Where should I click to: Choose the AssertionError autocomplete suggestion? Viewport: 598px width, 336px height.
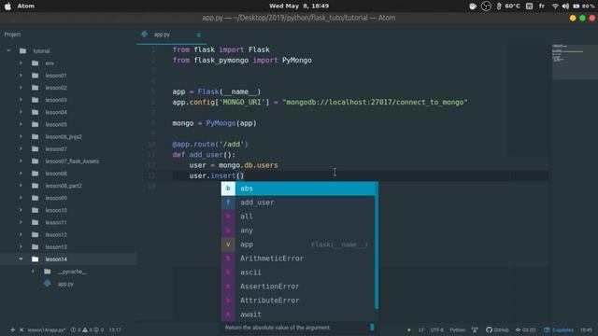point(298,287)
